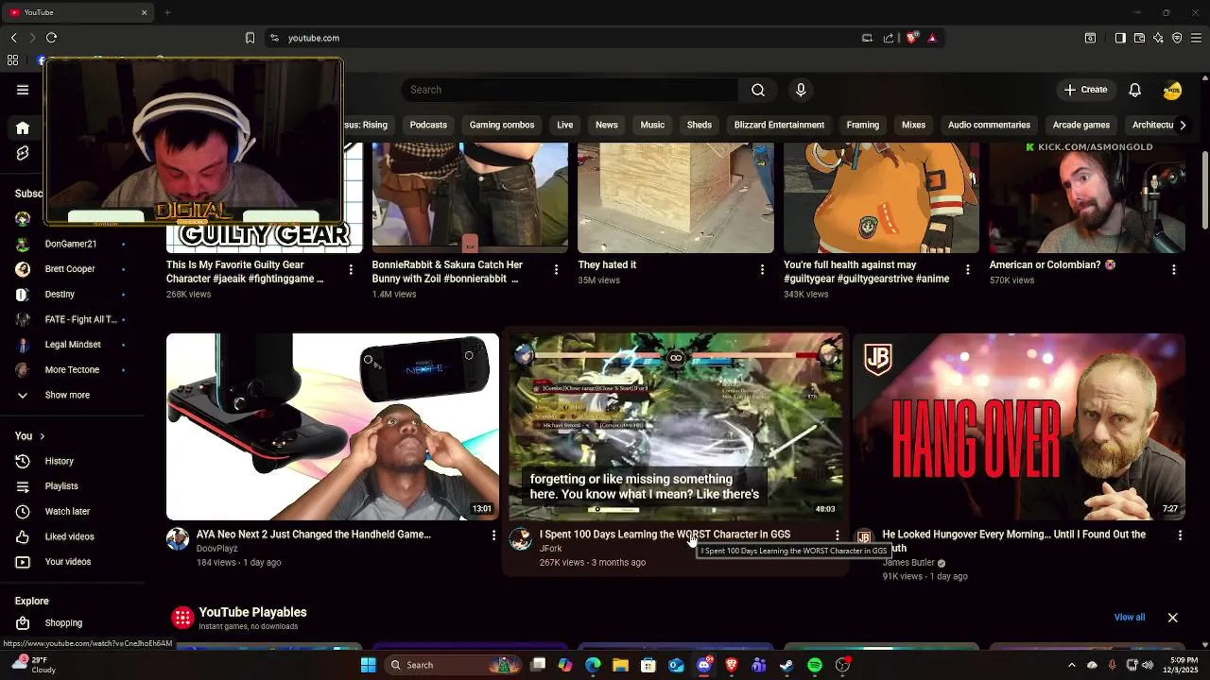Open the AYA Neo Next 2 video thumbnail

tap(333, 427)
